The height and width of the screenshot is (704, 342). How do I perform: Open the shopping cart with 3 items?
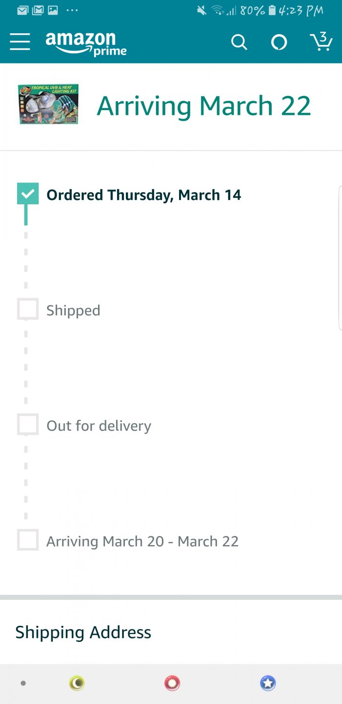(x=321, y=42)
